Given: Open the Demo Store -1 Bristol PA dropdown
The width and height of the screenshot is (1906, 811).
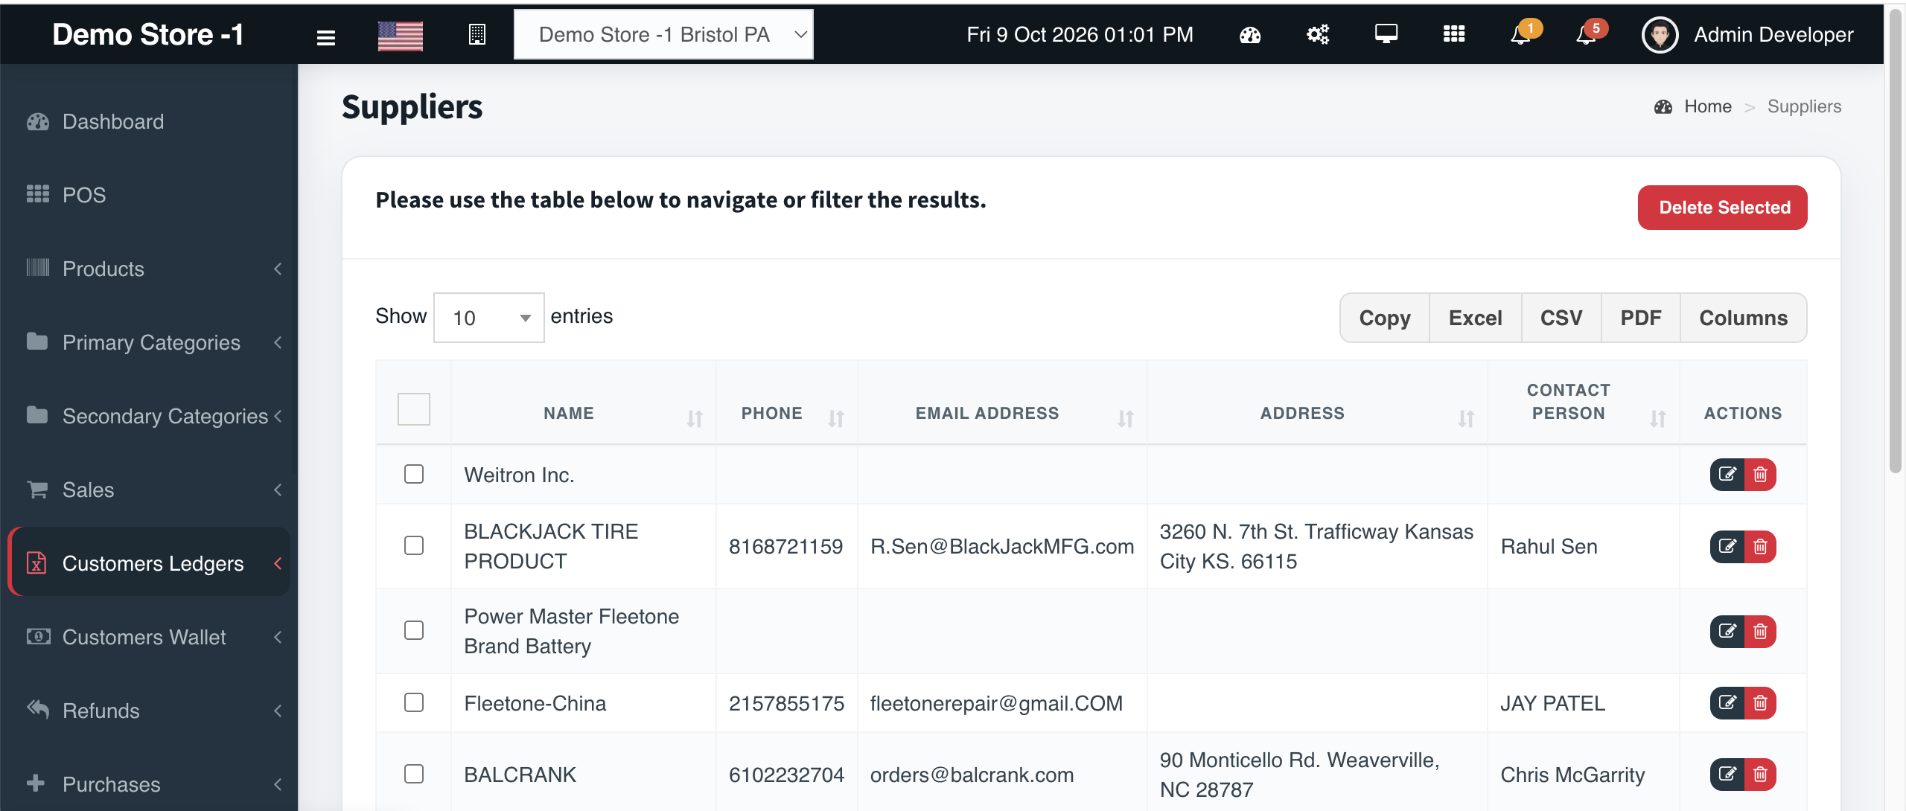Looking at the screenshot, I should coord(663,34).
